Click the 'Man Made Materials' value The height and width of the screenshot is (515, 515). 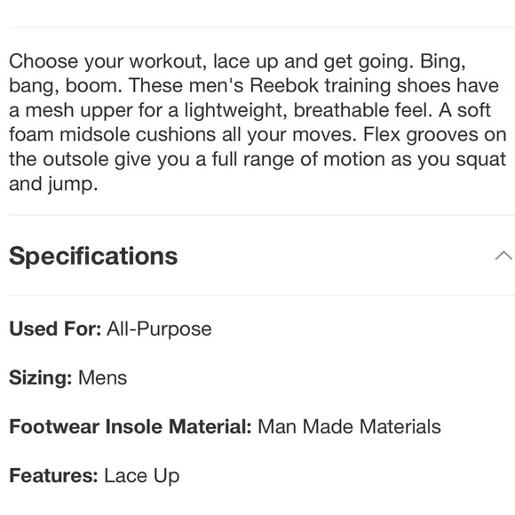point(349,426)
